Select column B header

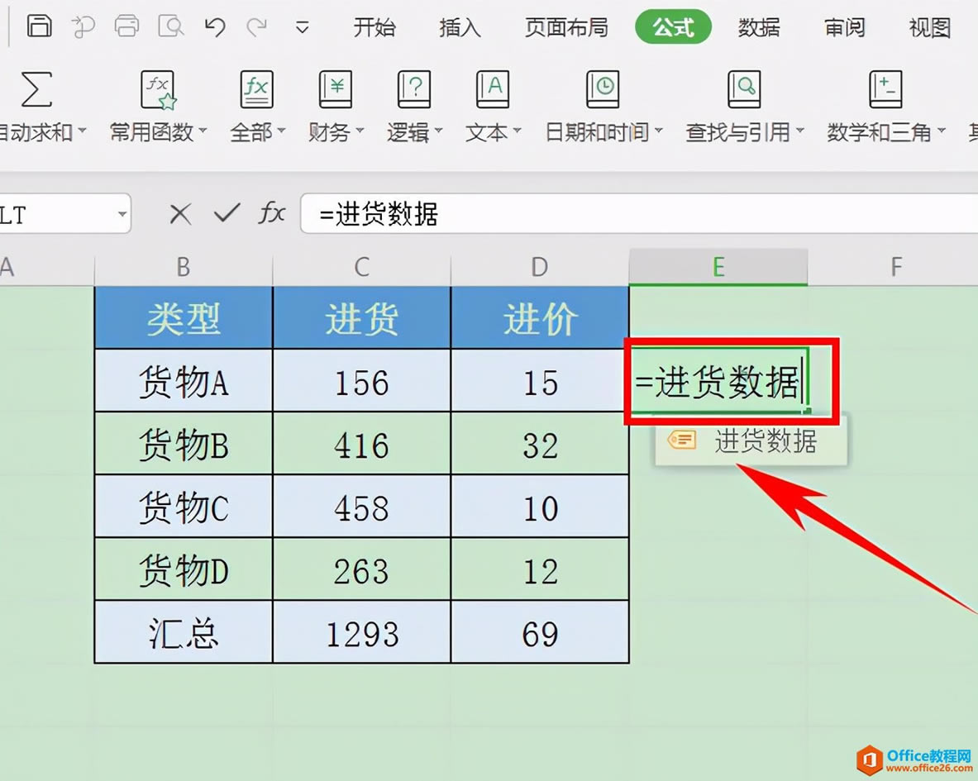pos(184,268)
